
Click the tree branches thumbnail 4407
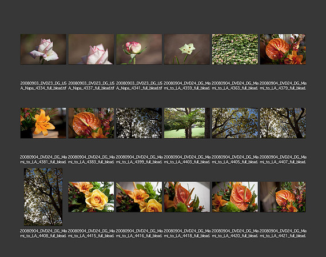pyautogui.click(x=283, y=123)
